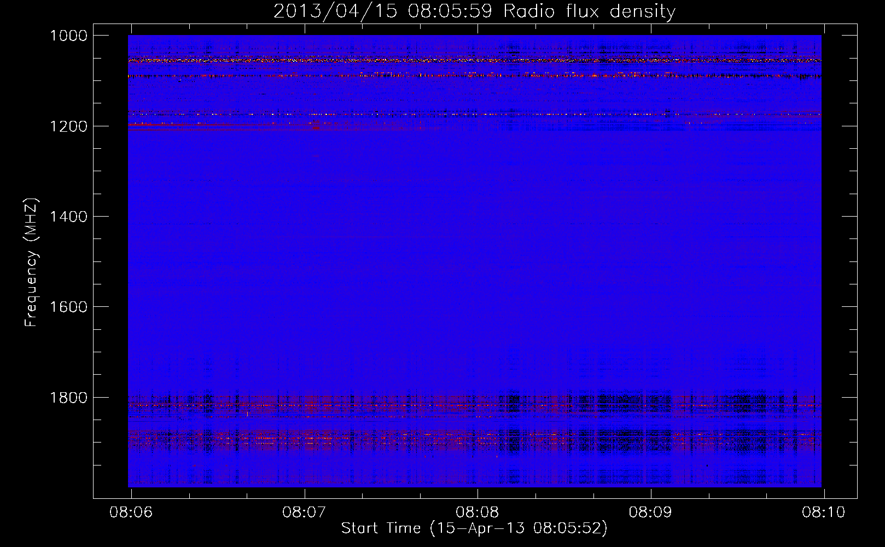Click the 08:08 time tick label
Image resolution: width=885 pixels, height=547 pixels.
(x=478, y=513)
